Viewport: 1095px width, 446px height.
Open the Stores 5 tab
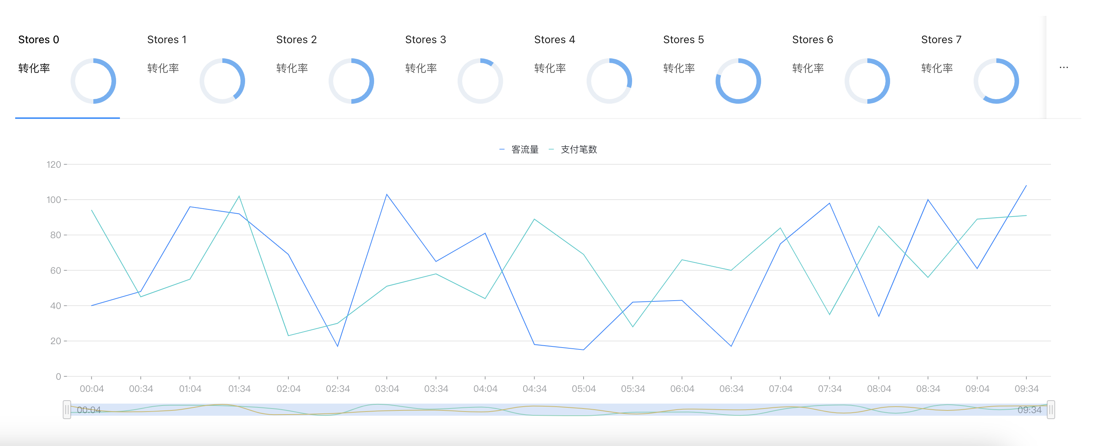[x=713, y=68]
